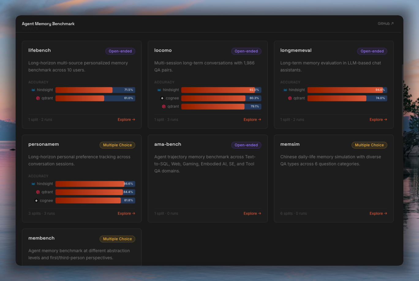The width and height of the screenshot is (419, 281).
Task: Toggle the Open-ended badge on lifebench
Action: click(120, 51)
